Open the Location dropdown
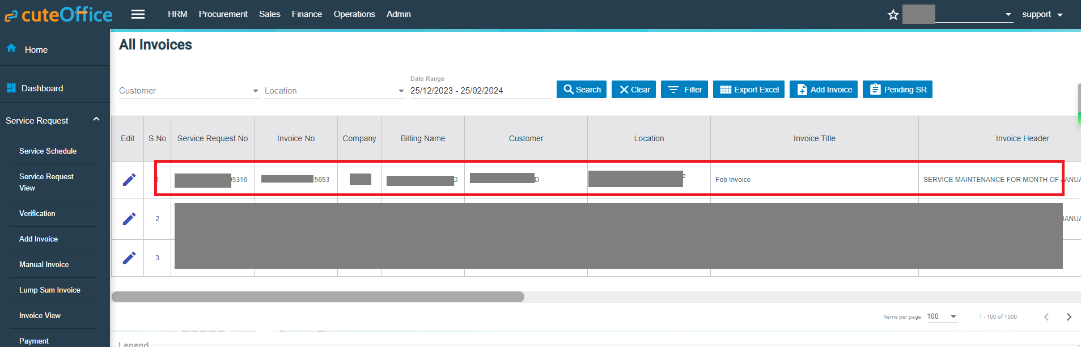Image resolution: width=1081 pixels, height=347 pixels. [x=334, y=91]
